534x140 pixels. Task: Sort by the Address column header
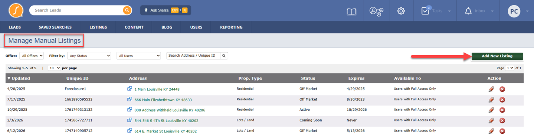click(138, 78)
